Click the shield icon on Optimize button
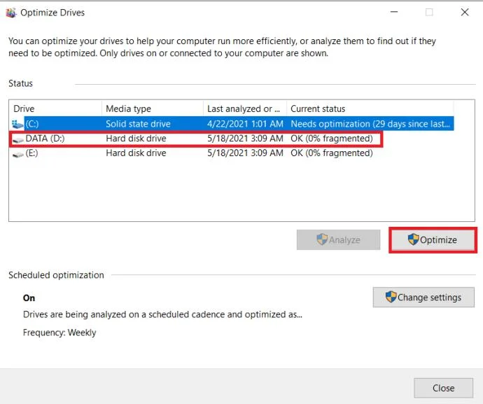The height and width of the screenshot is (404, 483). 414,239
